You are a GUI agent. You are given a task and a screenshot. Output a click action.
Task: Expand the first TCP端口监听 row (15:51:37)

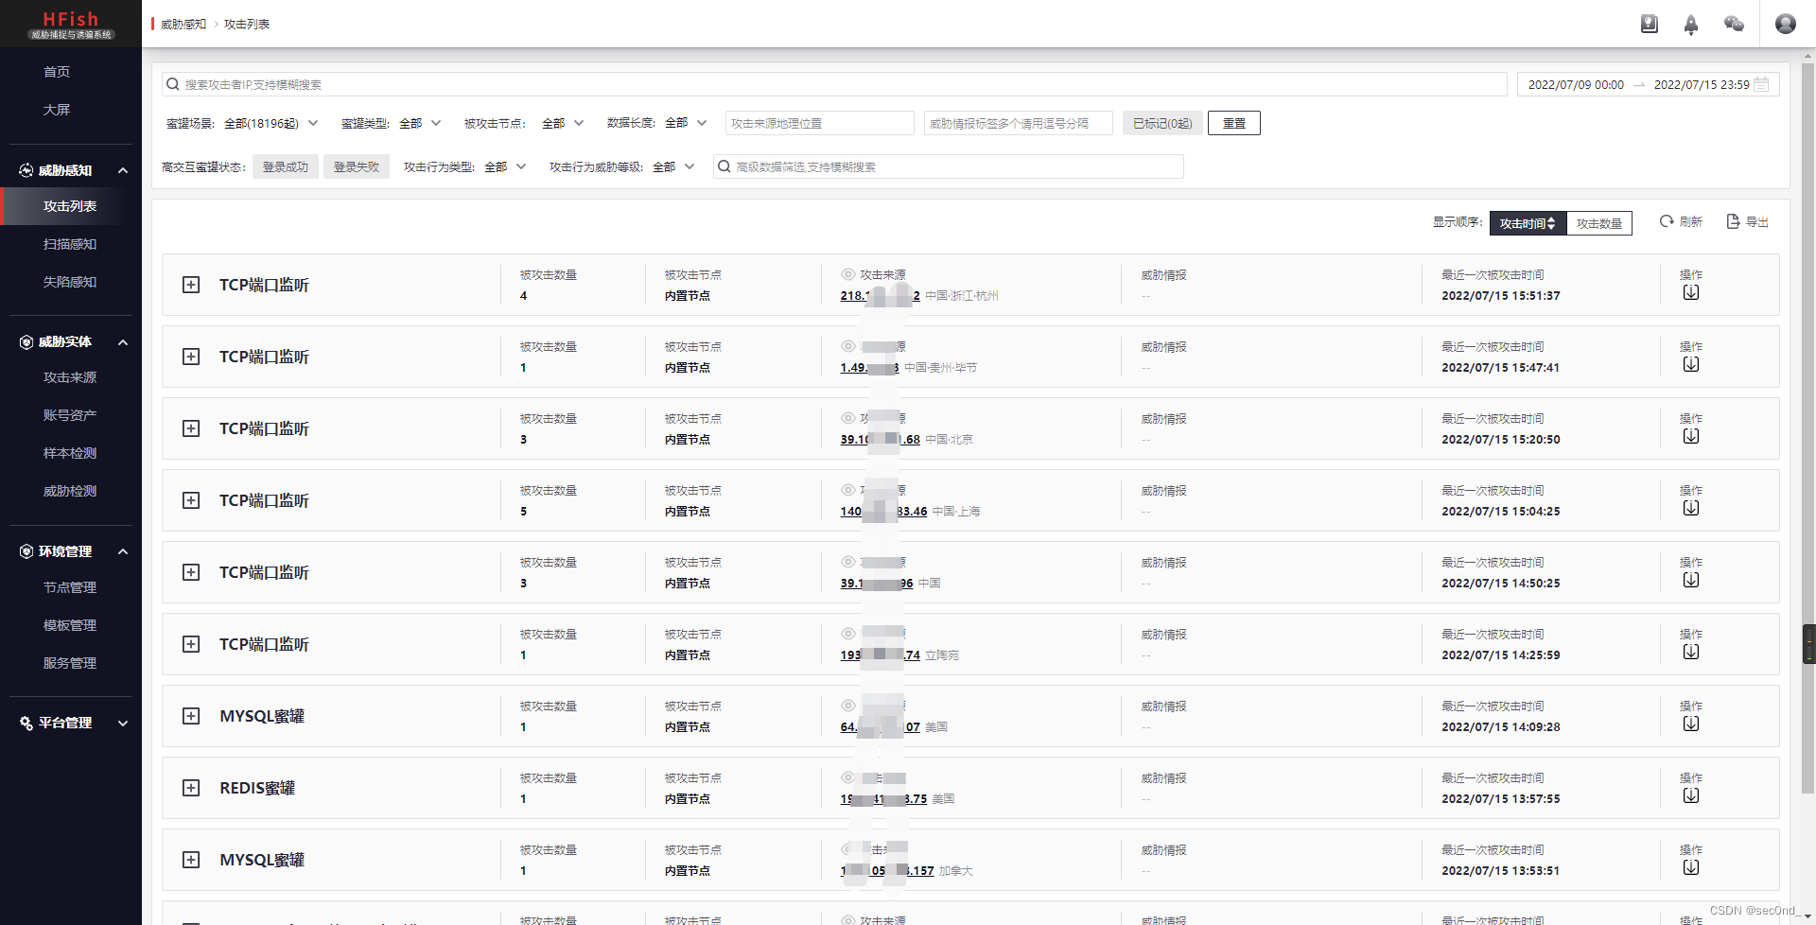(191, 285)
